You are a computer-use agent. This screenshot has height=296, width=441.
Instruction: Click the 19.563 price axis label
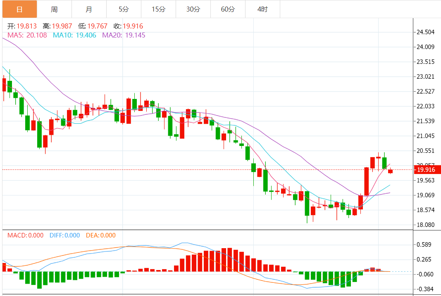click(426, 180)
